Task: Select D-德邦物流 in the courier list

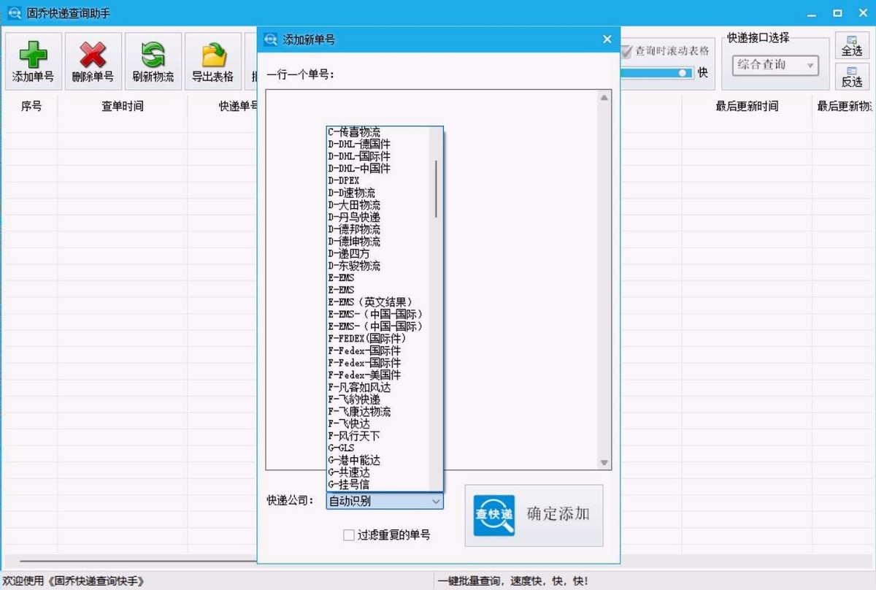Action: (x=354, y=229)
